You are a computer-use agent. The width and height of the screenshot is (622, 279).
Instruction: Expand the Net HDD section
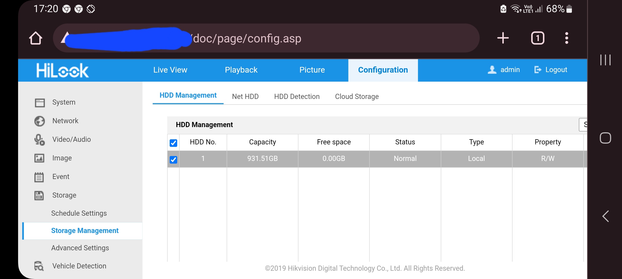(245, 96)
